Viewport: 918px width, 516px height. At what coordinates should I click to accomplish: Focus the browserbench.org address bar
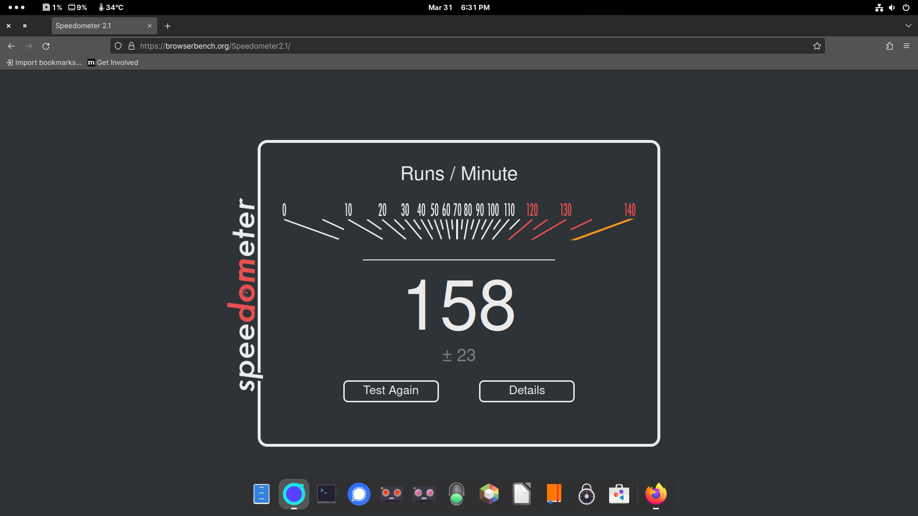[468, 46]
